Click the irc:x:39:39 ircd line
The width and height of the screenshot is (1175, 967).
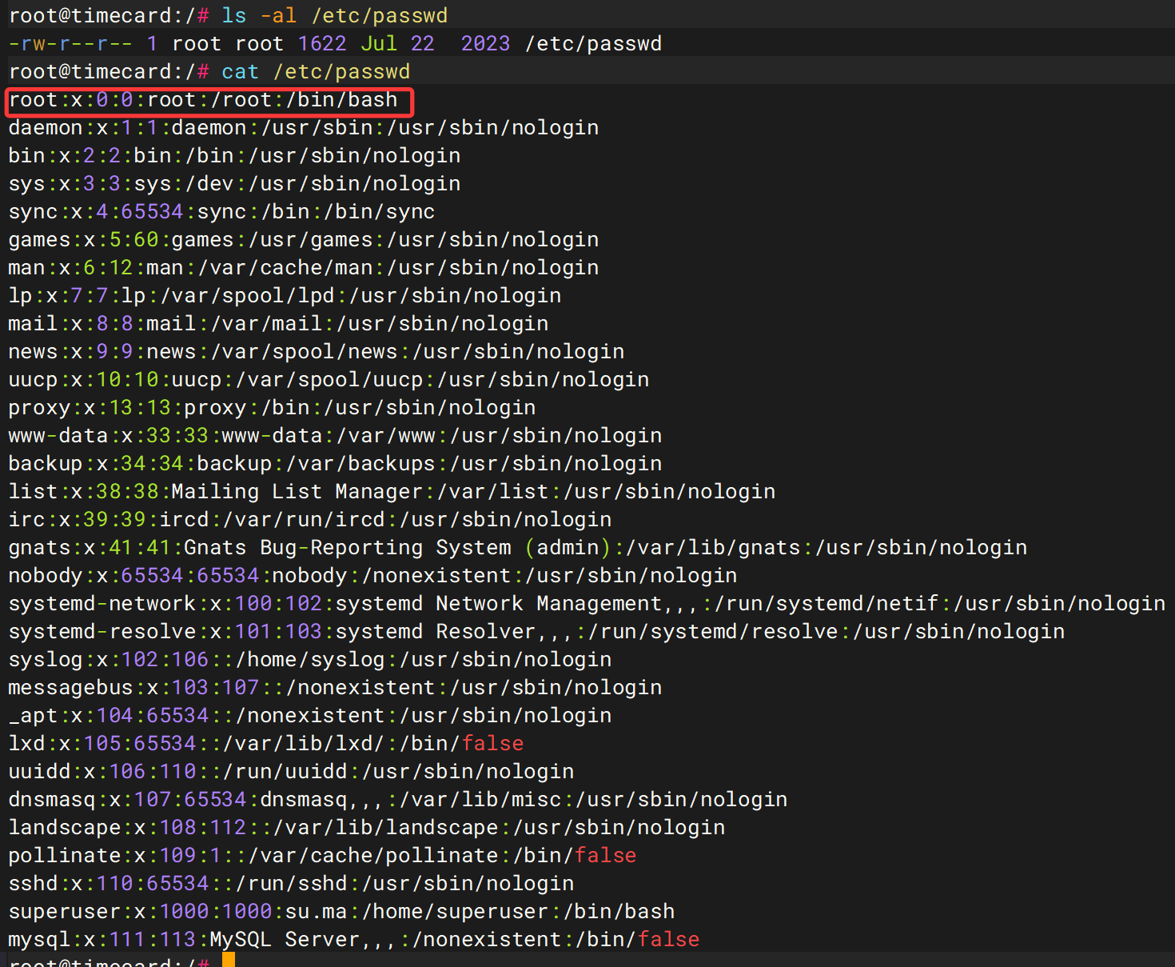[310, 519]
